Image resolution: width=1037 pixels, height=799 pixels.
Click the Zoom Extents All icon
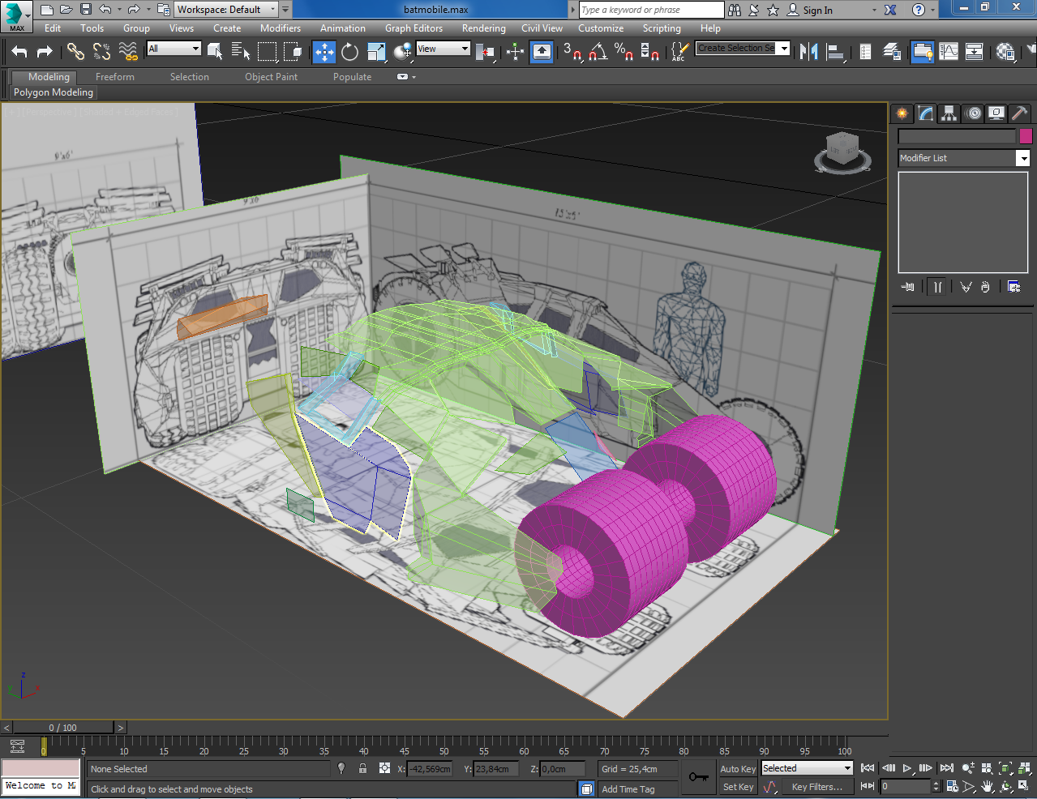click(x=1023, y=768)
